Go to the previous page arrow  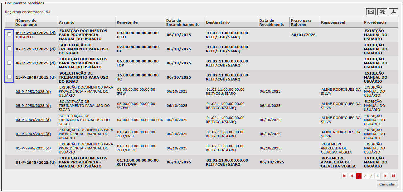352,176
